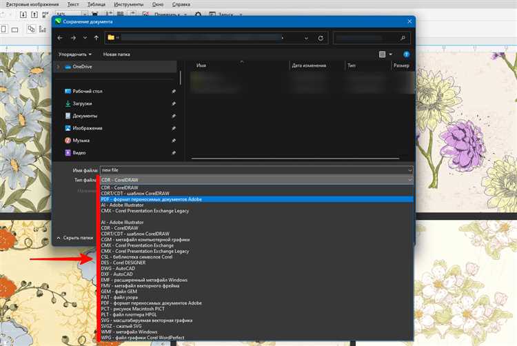Open the Рабочий стол folder
Image resolution: width=517 pixels, height=346 pixels.
[x=88, y=91]
